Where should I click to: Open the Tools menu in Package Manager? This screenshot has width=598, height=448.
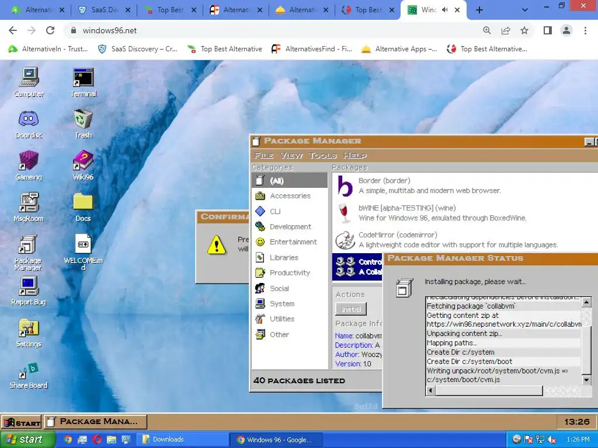coord(322,155)
